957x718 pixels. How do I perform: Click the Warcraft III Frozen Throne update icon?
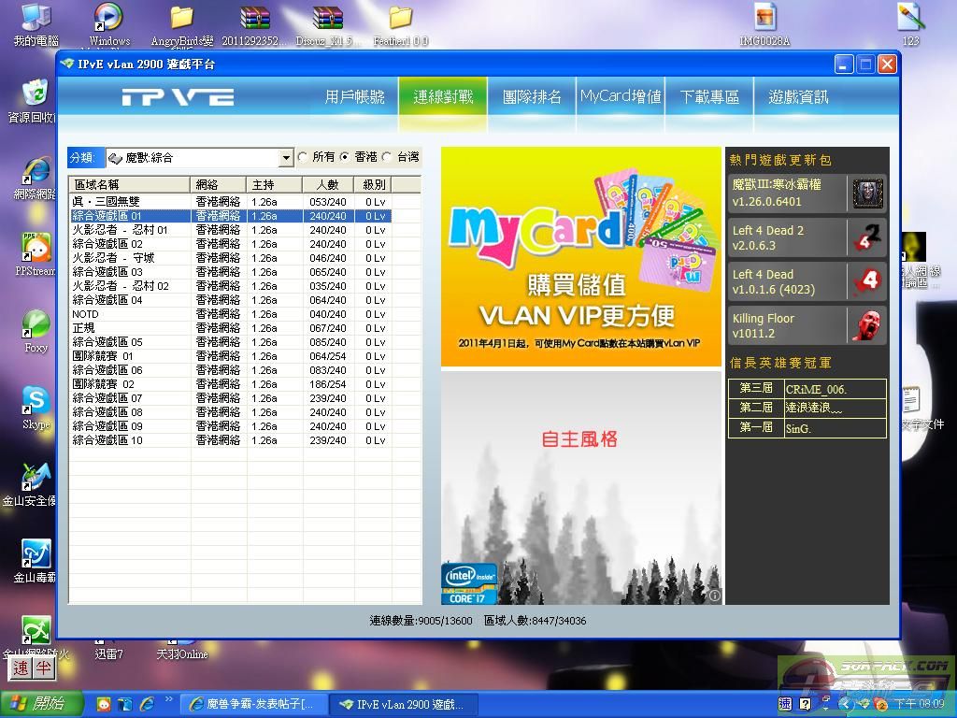(x=866, y=194)
